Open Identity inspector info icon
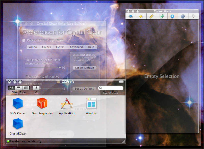The height and width of the screenshot is (149, 204). coord(183,16)
